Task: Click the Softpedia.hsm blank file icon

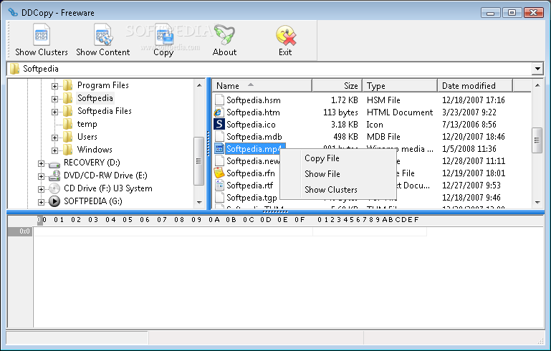Action: (x=219, y=100)
